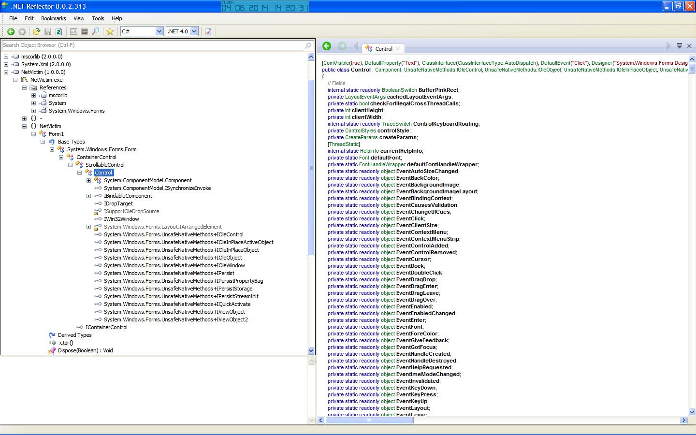The width and height of the screenshot is (696, 435).
Task: Expand the IBindableComponent node
Action: tap(88, 196)
